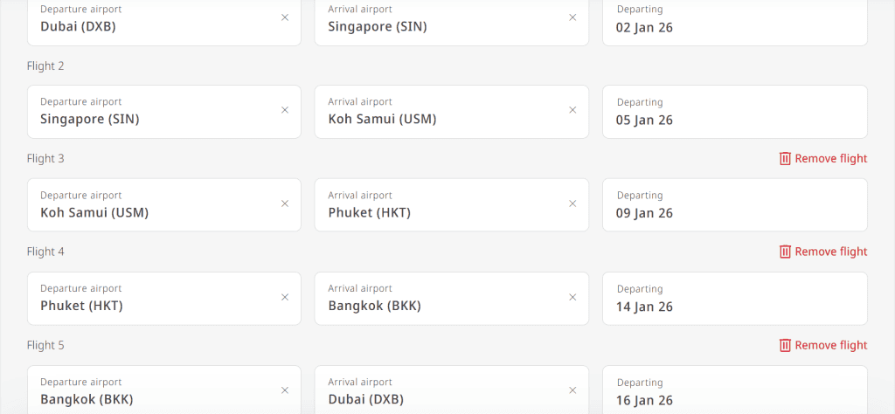Screen dimensions: 895x414
Task: Clear Flight 1's Dubai (DXB) departure airport
Action: coord(285,17)
